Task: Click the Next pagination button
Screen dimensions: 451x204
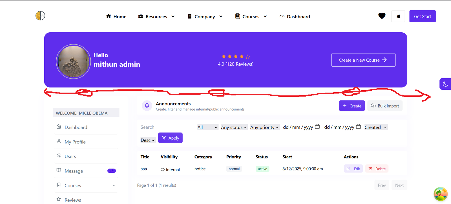Action: tap(399, 185)
